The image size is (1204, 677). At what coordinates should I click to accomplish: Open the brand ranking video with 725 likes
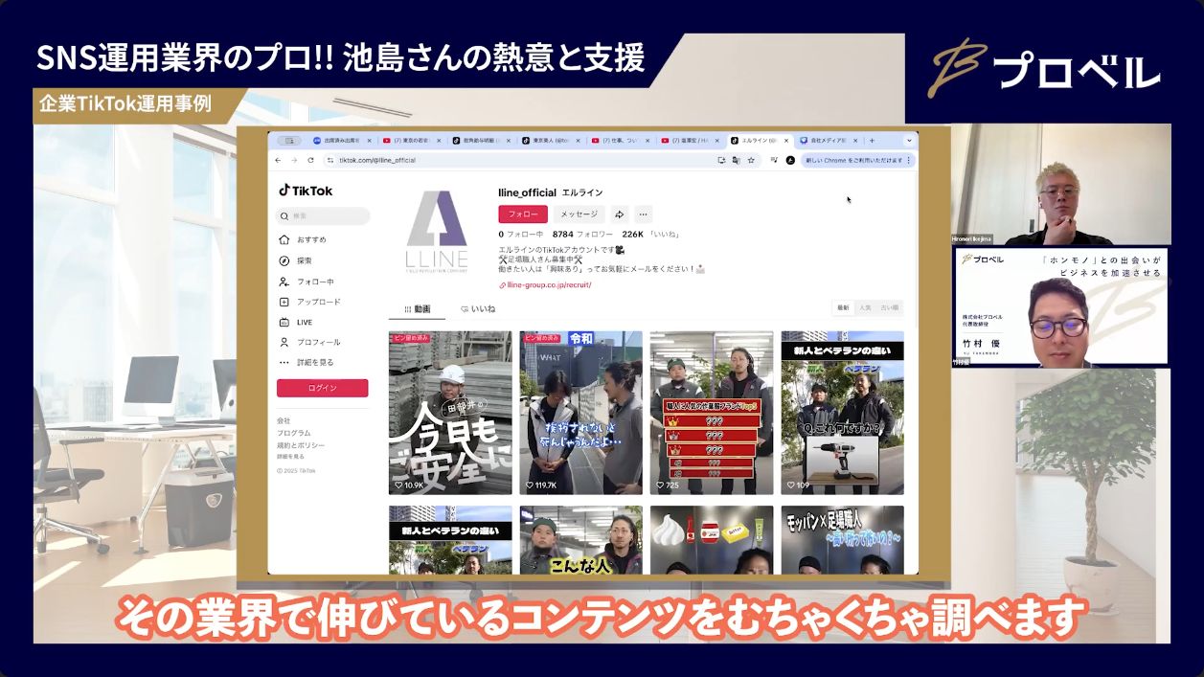[x=712, y=413]
